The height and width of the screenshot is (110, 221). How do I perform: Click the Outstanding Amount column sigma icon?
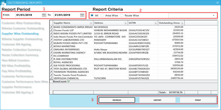click(x=182, y=23)
